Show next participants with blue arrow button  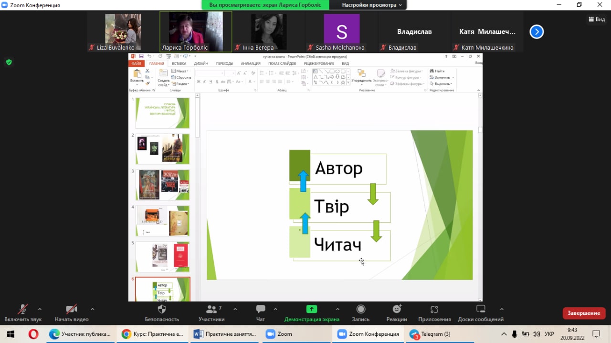[537, 32]
